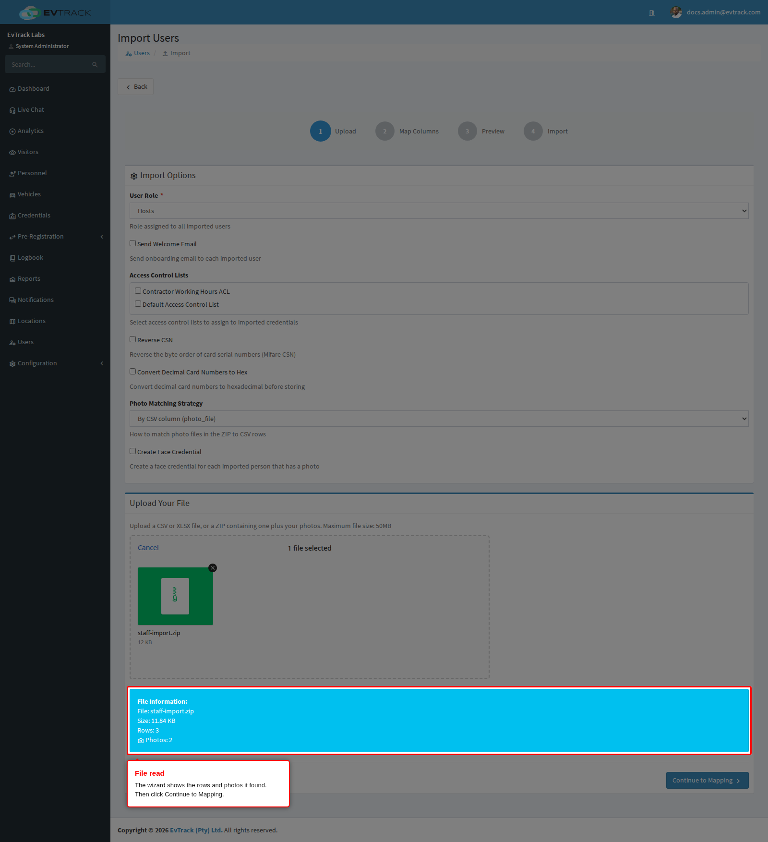Check Default Access Control List
The height and width of the screenshot is (842, 768).
point(138,304)
